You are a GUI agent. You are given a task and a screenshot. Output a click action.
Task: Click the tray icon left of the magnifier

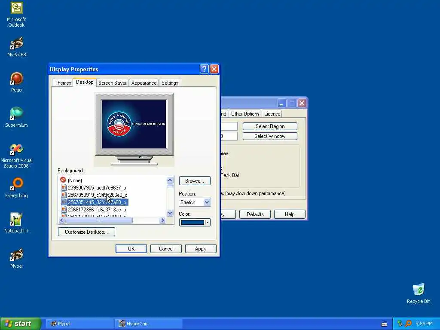[400, 324]
